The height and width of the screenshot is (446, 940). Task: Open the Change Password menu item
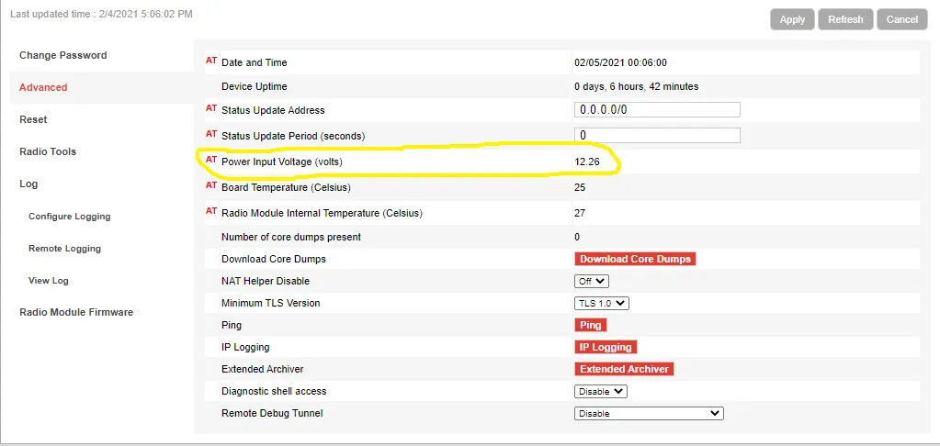(x=63, y=55)
